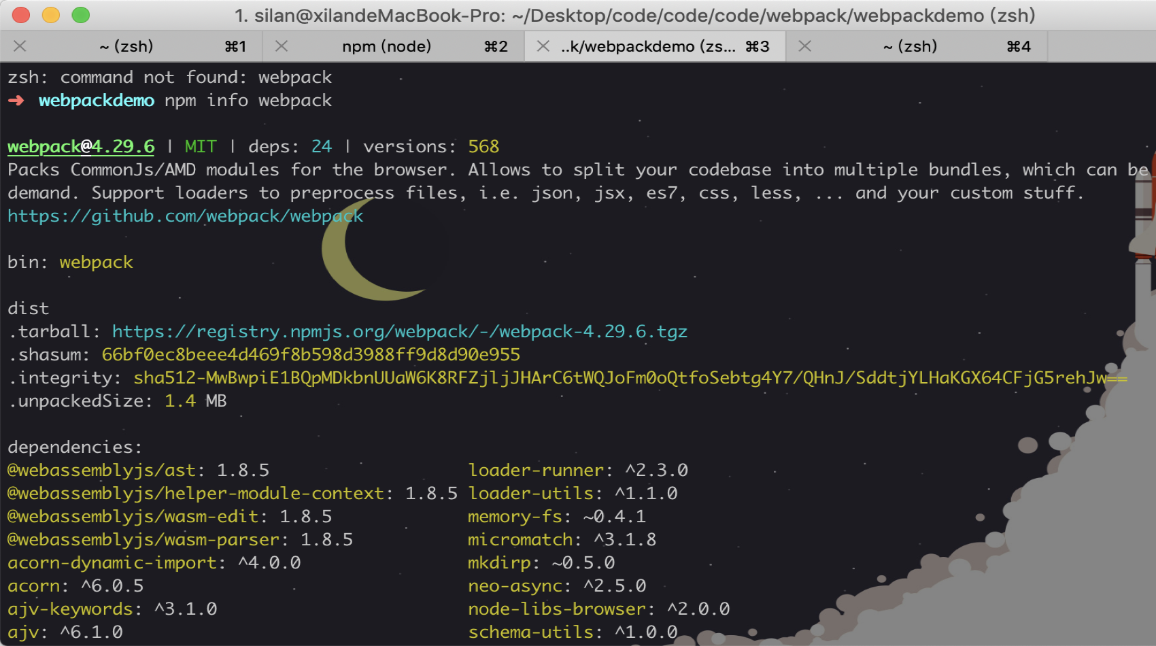Click the sha512 integrity string
The image size is (1156, 646).
pyautogui.click(x=630, y=378)
